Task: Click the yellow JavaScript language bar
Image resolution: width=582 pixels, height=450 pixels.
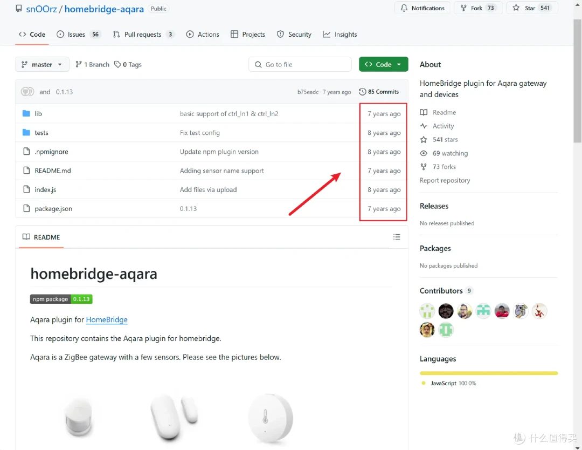Action: (488, 373)
